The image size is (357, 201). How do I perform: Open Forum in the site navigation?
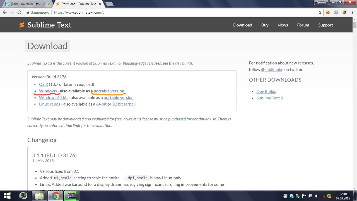click(303, 25)
